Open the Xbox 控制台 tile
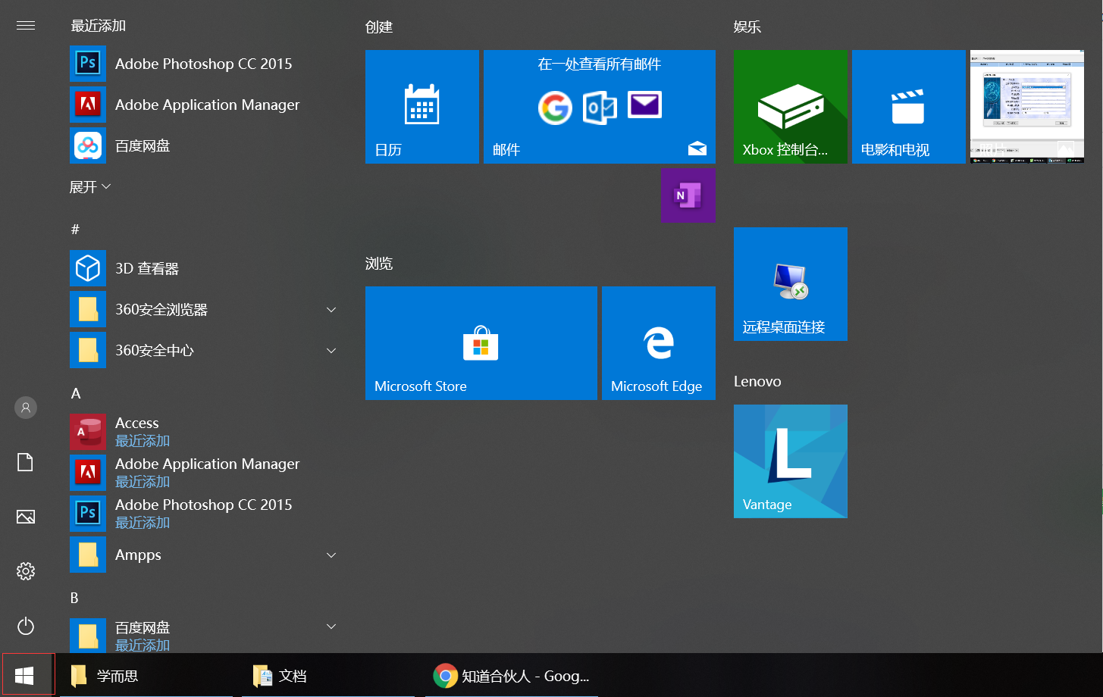Image resolution: width=1103 pixels, height=697 pixels. (x=791, y=107)
